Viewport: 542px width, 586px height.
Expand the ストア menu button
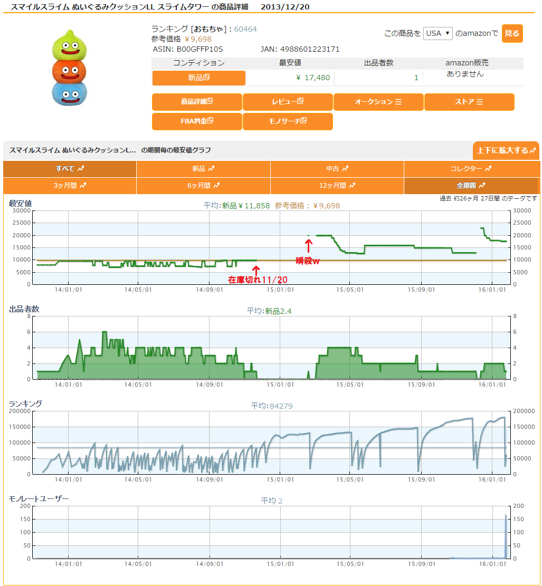pos(469,102)
